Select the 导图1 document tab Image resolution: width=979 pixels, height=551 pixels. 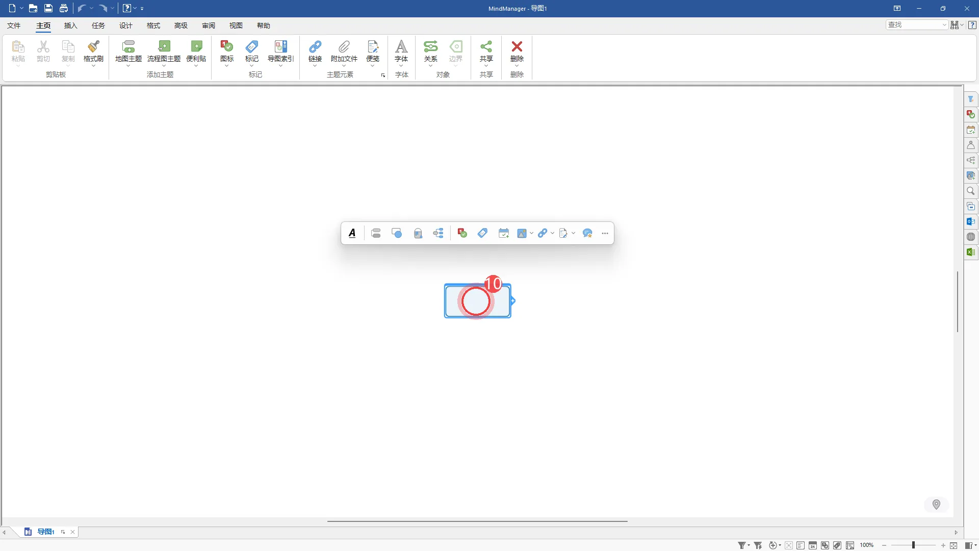46,532
